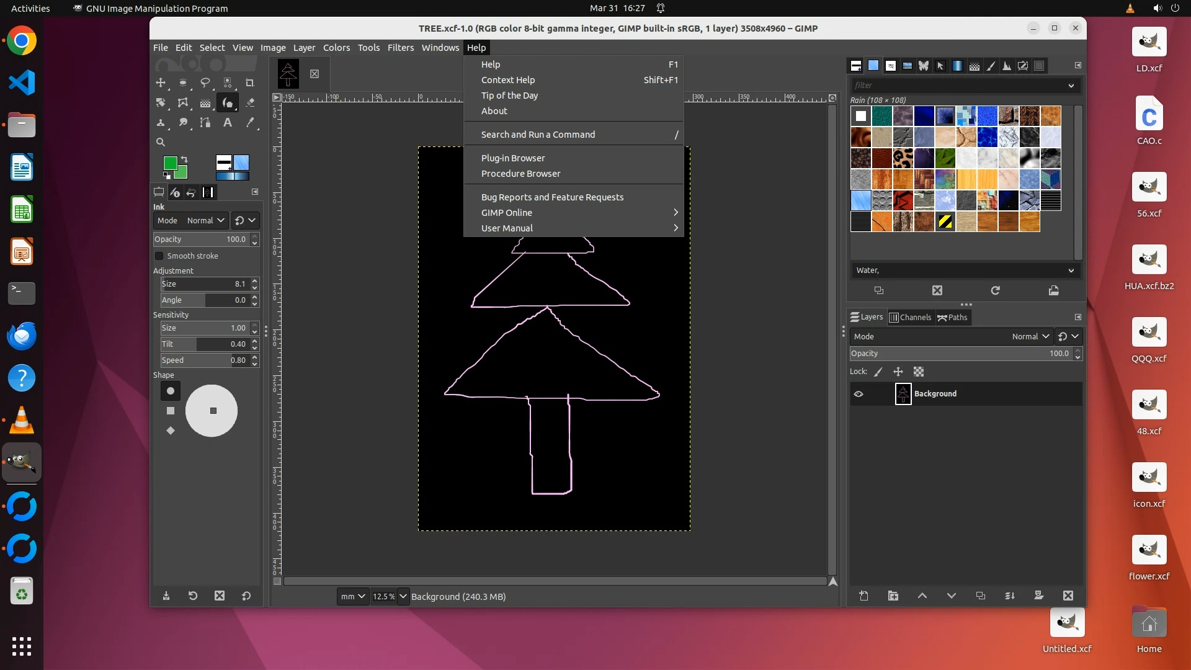Select the Move tool
Screen dimensions: 1191x670
point(161,83)
